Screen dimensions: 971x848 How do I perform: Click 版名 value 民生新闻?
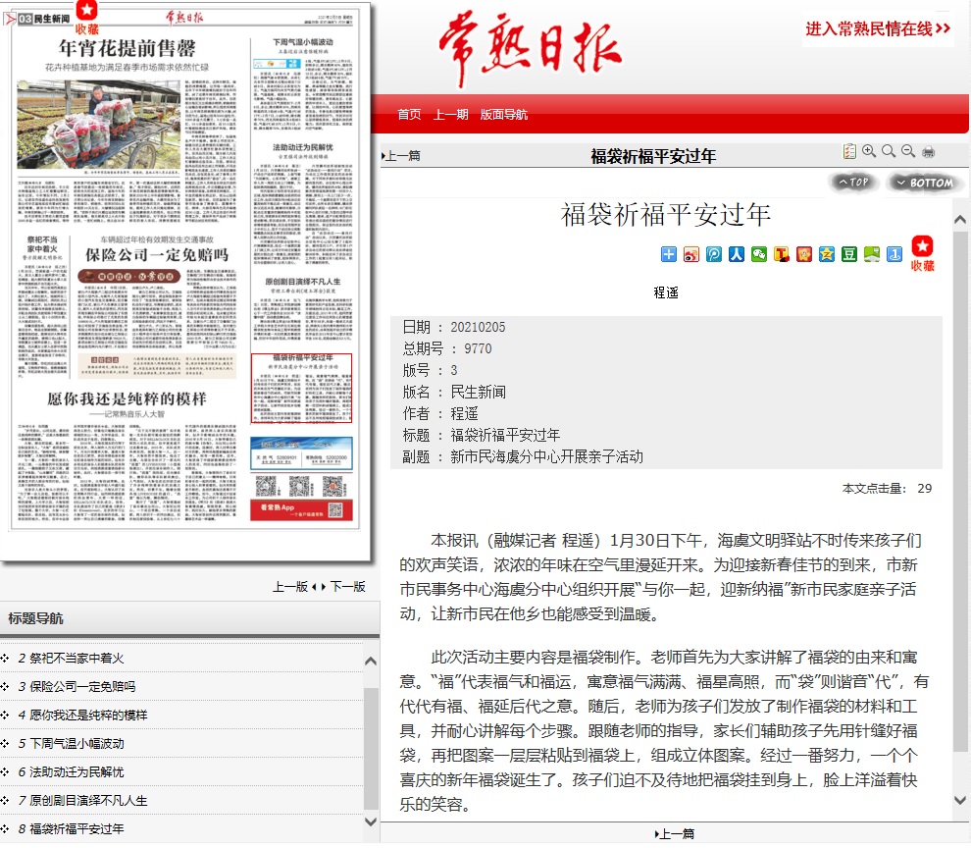(478, 392)
